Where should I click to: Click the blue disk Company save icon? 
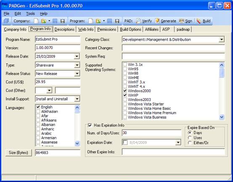pos(55,21)
